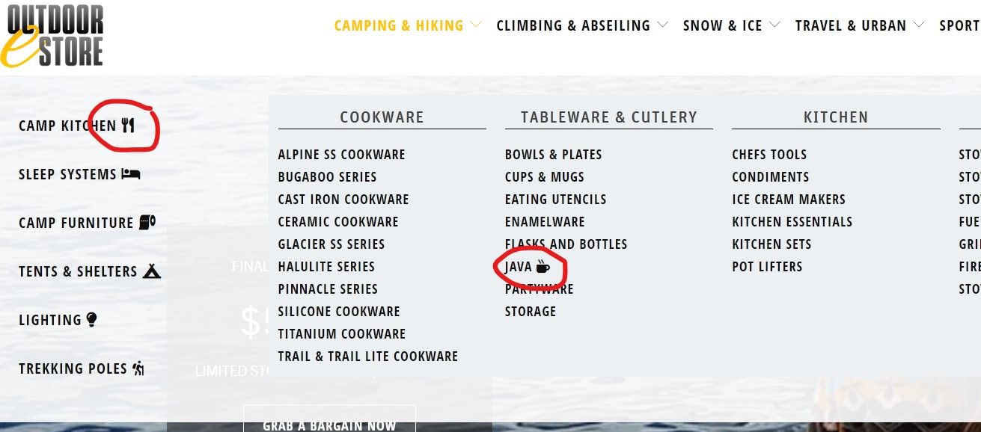Viewport: 981px width, 432px height.
Task: Open the Cups & Mugs link
Action: click(545, 177)
